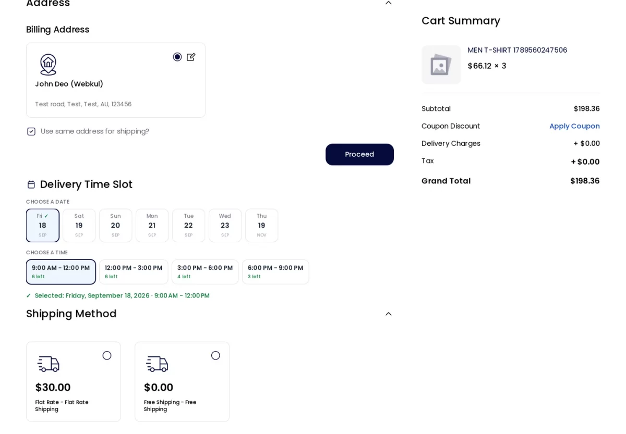Click the Proceed button

(359, 154)
